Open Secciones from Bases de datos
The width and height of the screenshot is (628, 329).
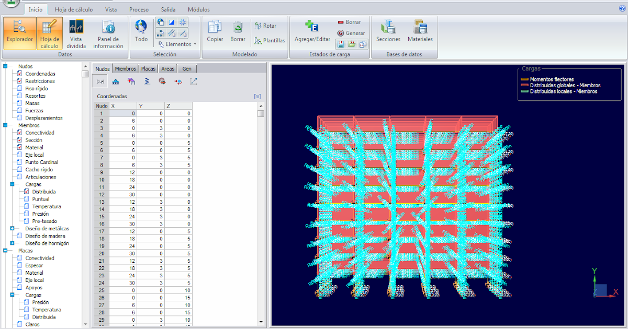388,32
